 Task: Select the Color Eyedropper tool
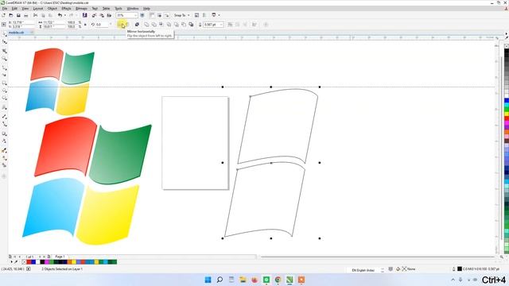(4, 150)
